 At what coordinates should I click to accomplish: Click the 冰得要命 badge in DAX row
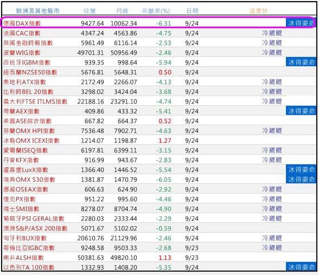(x=301, y=23)
